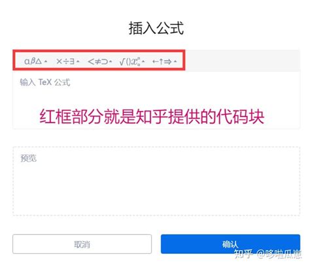Click the 知乎 watermark at the bottom right
The height and width of the screenshot is (267, 310).
(267, 254)
